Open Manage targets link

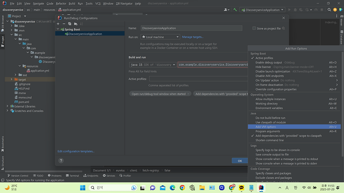[193, 37]
